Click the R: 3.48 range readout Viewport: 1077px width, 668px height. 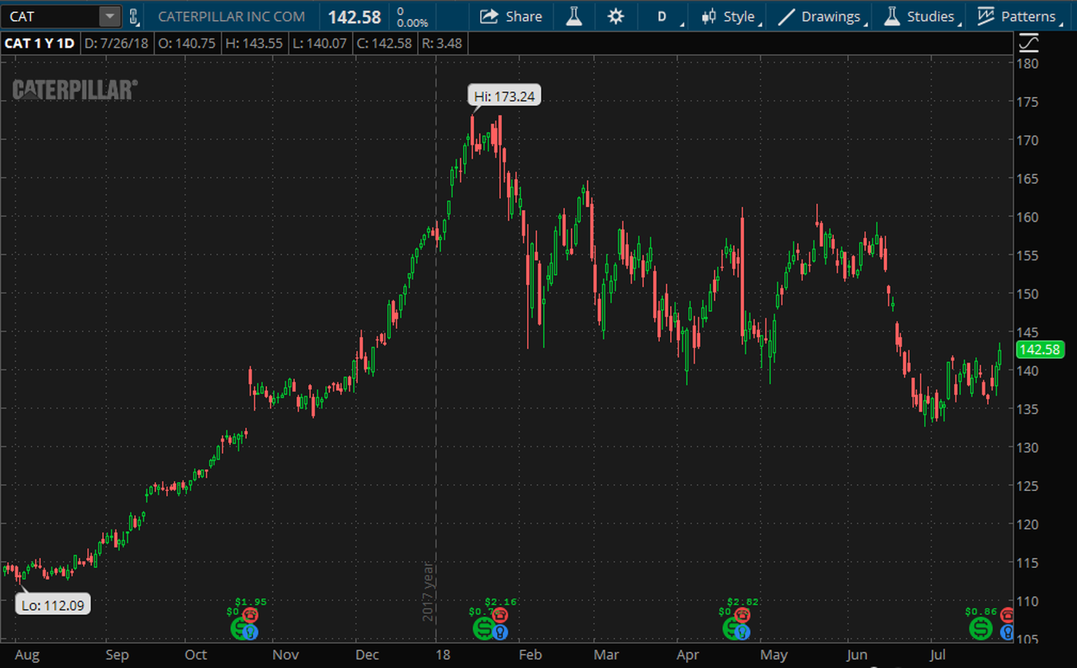(x=444, y=44)
